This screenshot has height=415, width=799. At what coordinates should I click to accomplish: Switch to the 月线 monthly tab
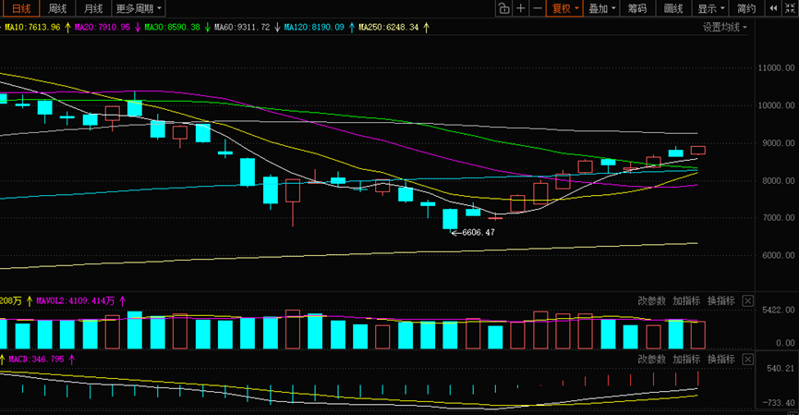click(93, 8)
